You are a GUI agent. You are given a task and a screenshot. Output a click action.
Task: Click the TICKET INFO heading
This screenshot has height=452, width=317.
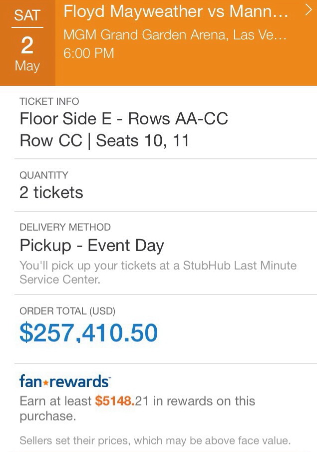click(x=49, y=101)
